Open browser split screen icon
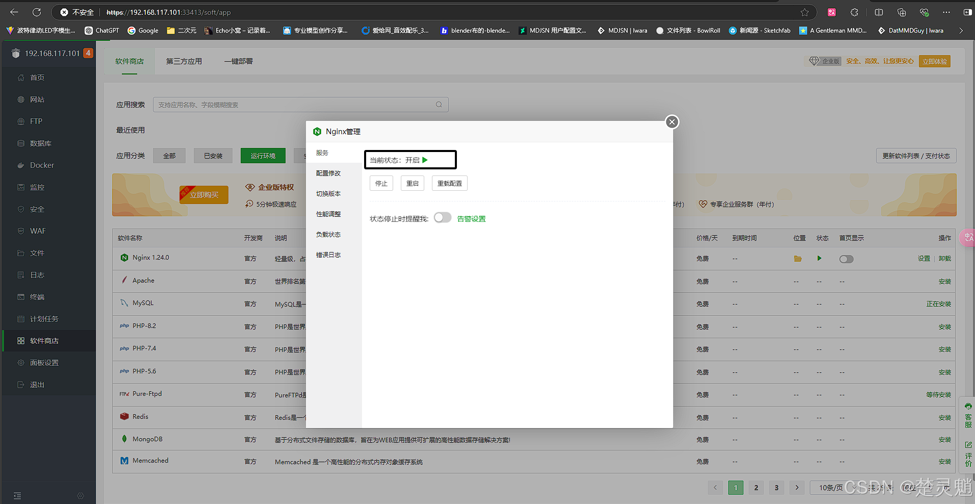This screenshot has width=975, height=504. point(879,12)
